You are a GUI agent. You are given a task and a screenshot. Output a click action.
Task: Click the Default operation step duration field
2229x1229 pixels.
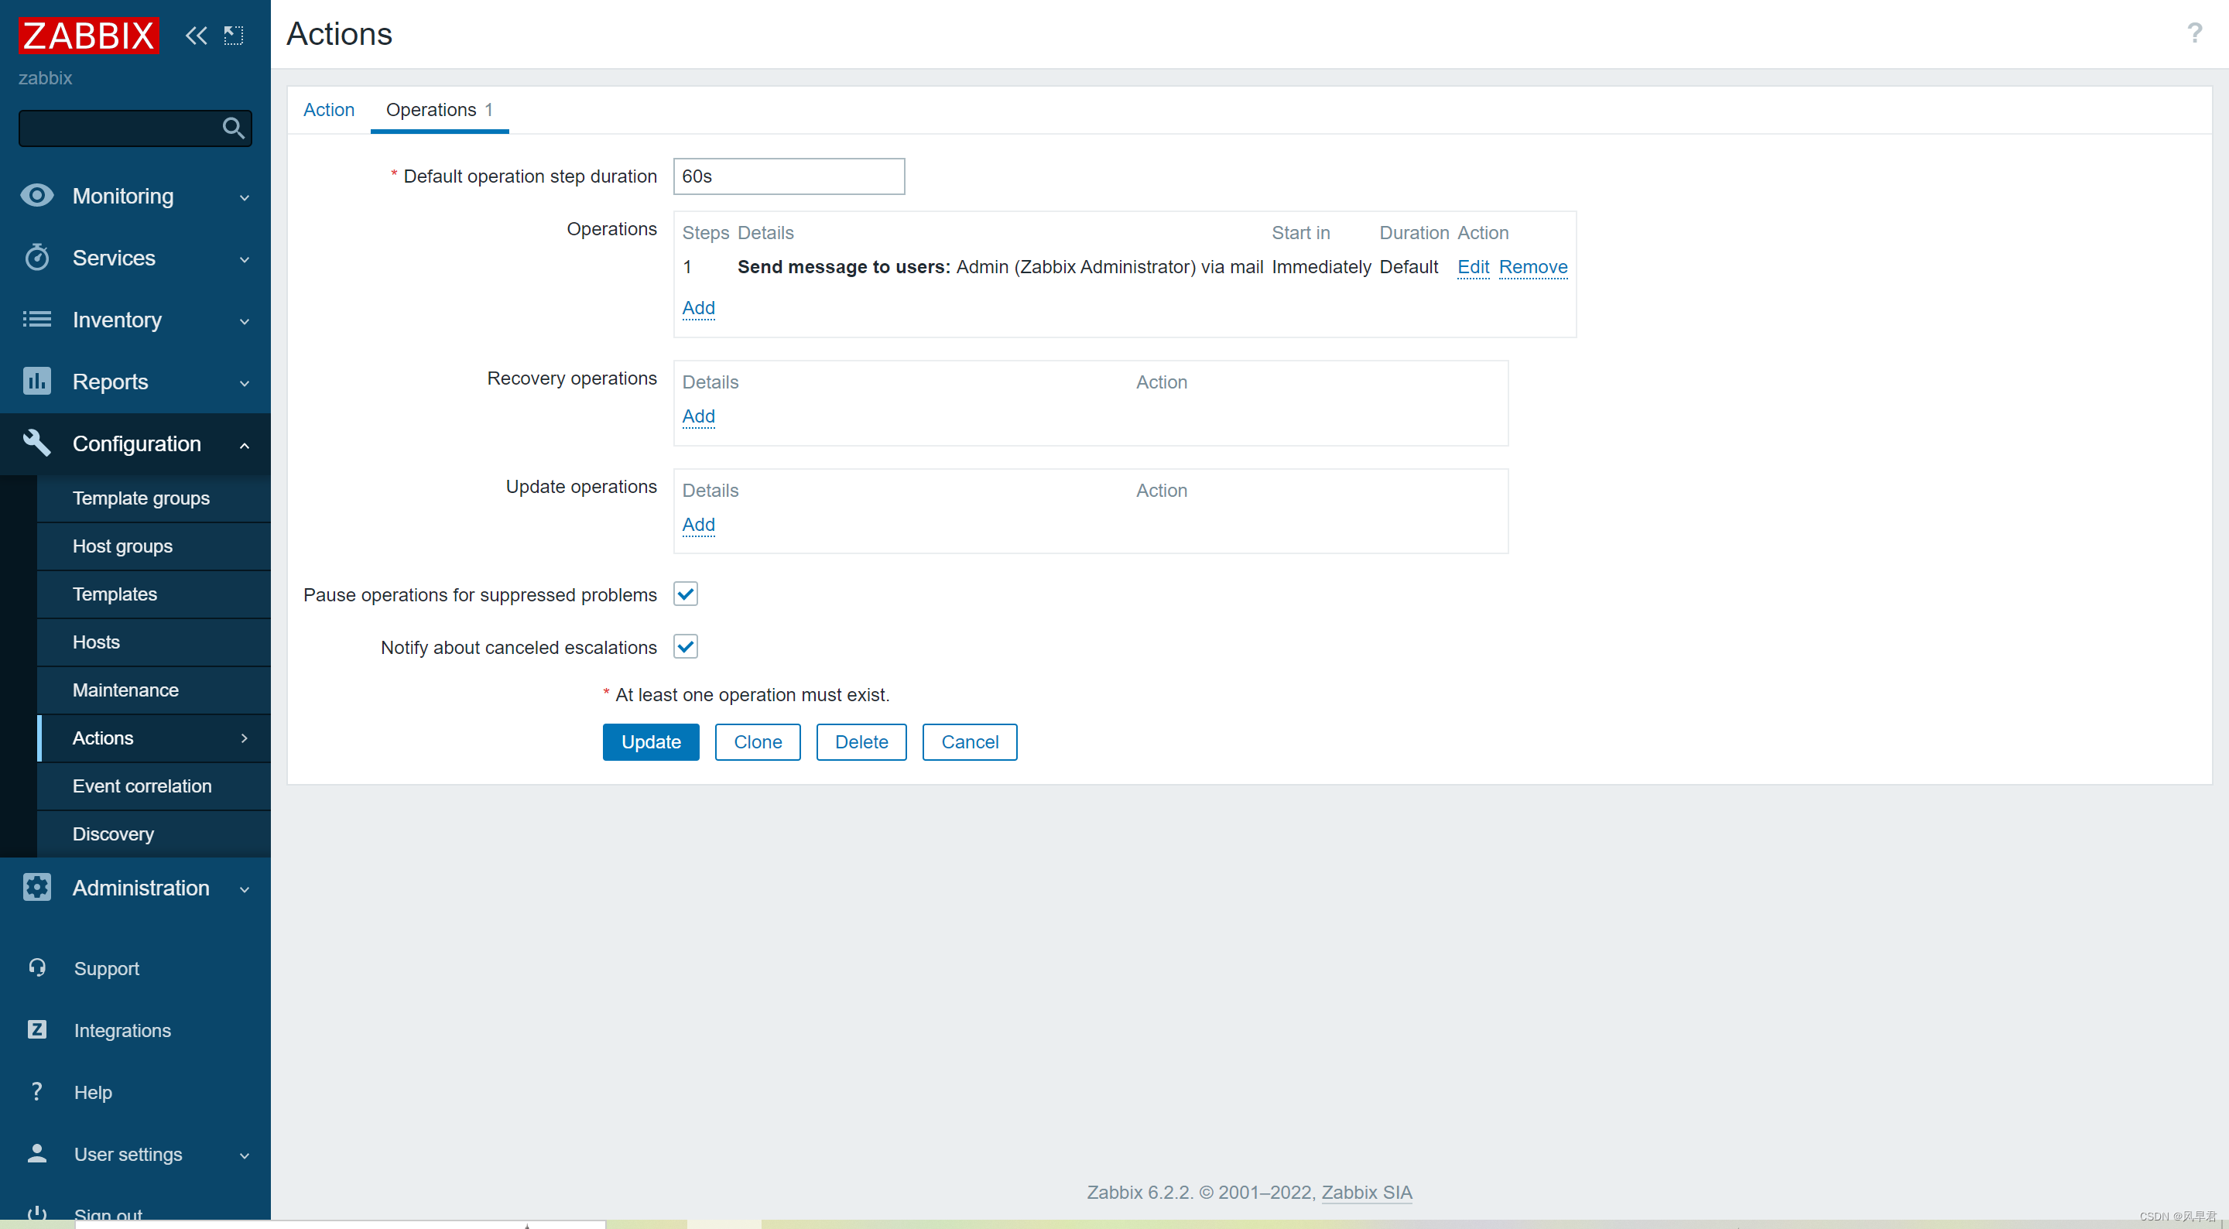pos(789,176)
